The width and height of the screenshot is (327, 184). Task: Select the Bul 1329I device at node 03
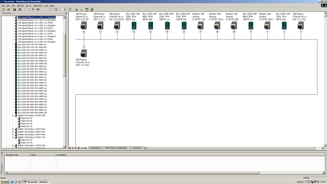coord(134,26)
